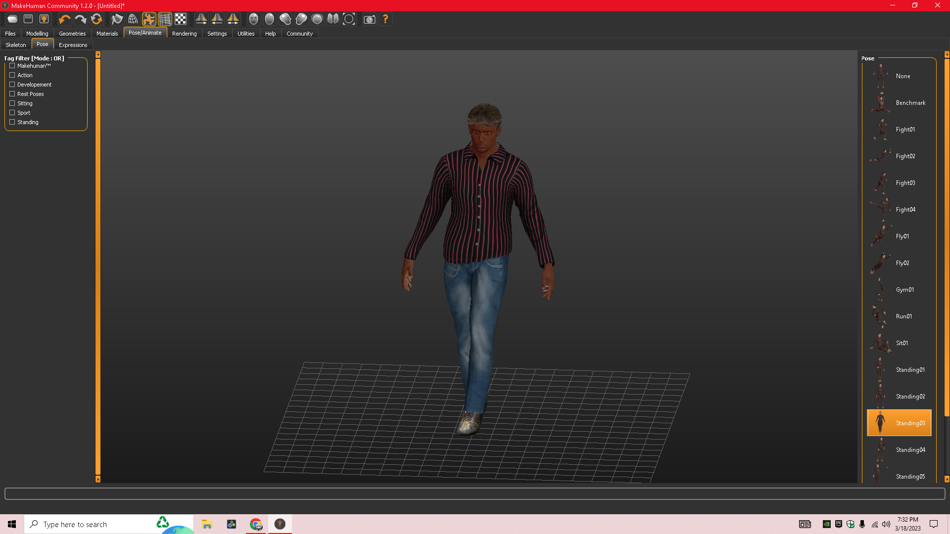Click the front face camera view icon
The height and width of the screenshot is (534, 950).
click(x=253, y=19)
